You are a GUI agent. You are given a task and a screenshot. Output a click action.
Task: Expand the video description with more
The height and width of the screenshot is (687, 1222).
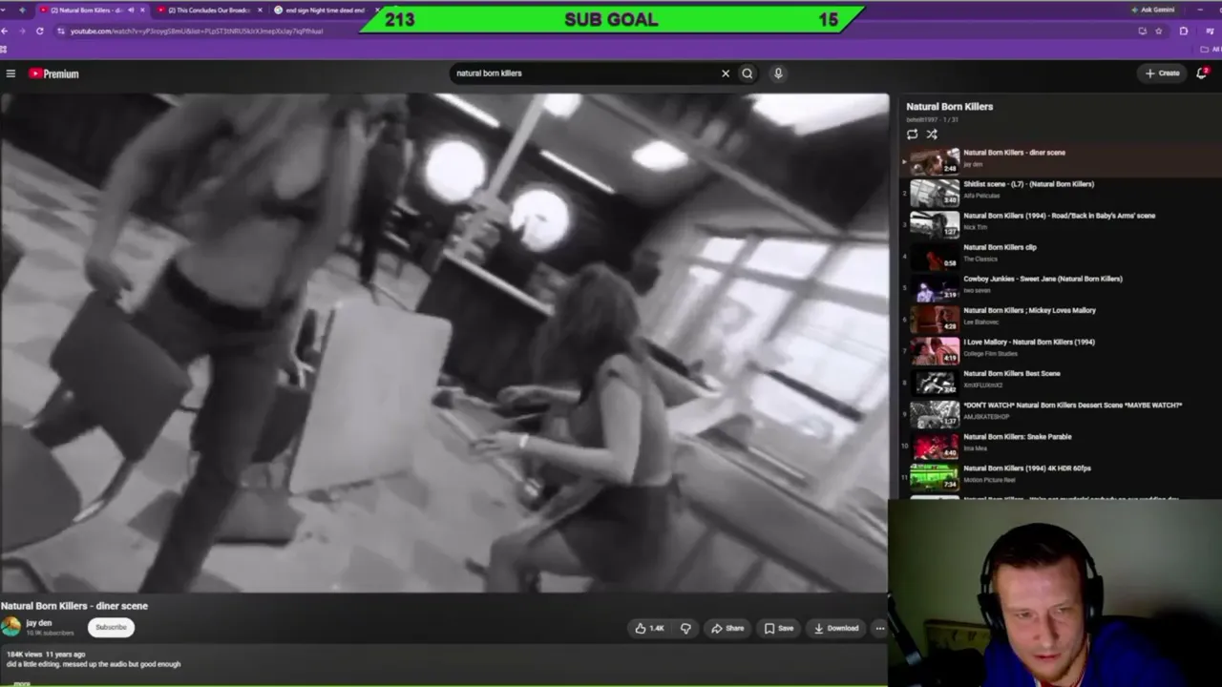coord(21,683)
